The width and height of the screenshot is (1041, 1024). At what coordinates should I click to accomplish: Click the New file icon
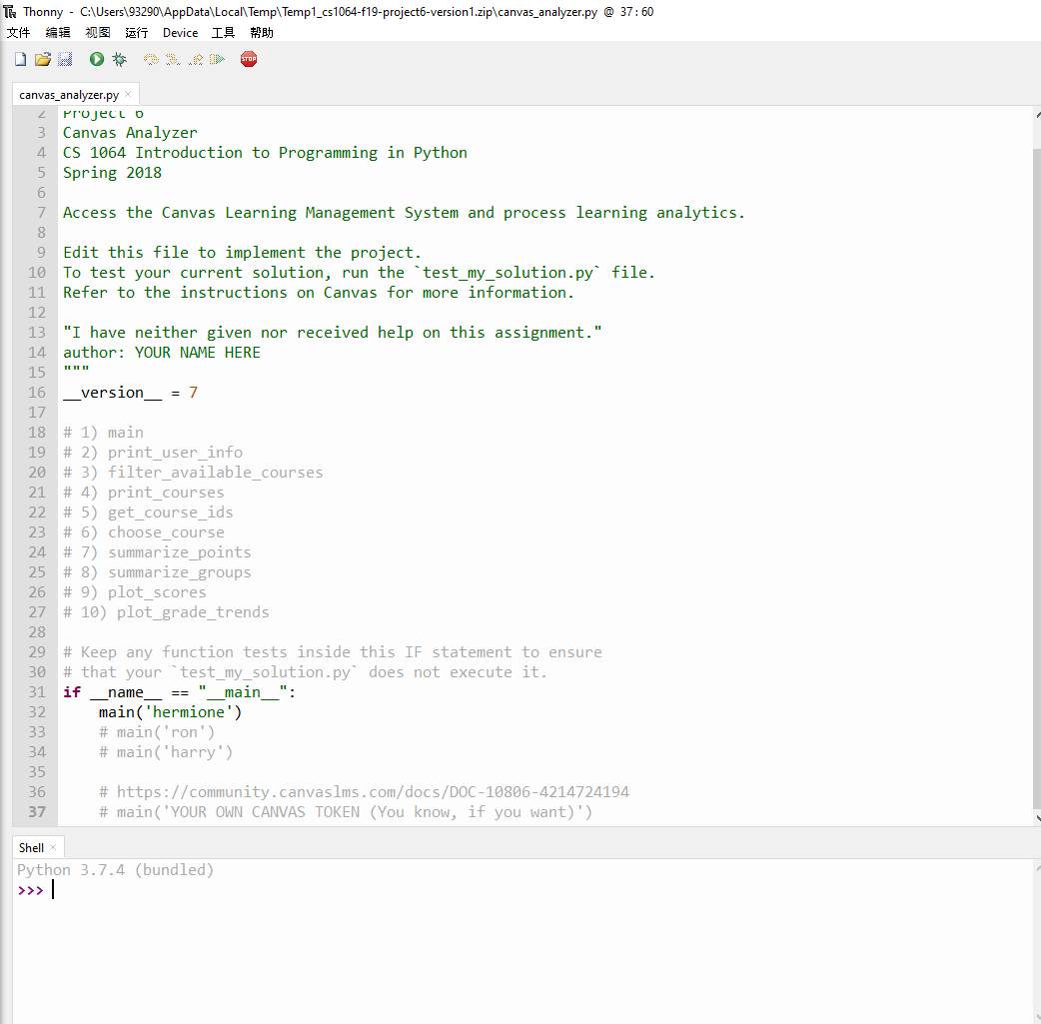[x=21, y=59]
